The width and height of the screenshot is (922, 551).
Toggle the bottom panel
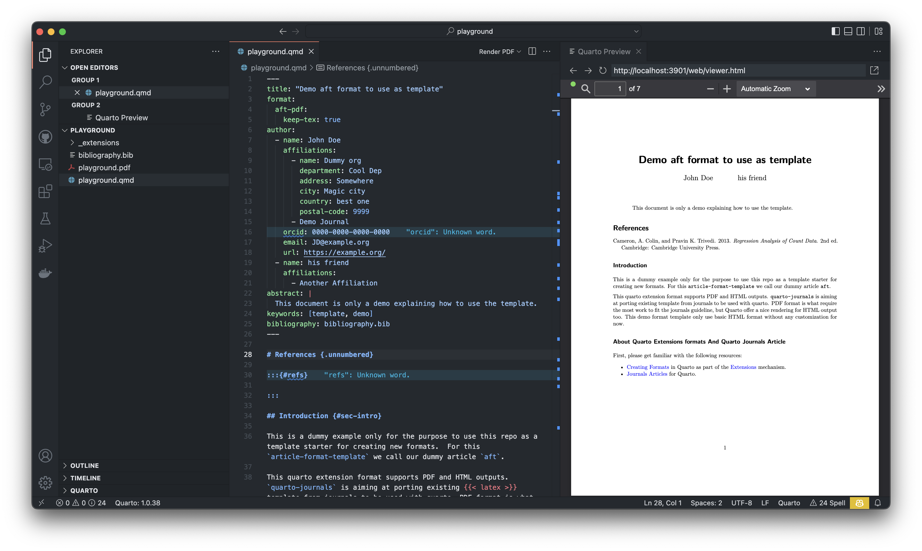click(x=848, y=31)
